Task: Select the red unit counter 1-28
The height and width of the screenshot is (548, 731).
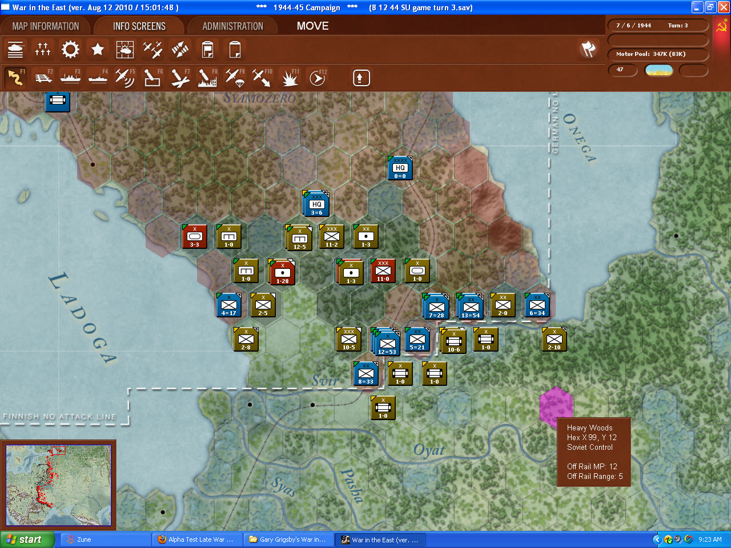Action: [282, 272]
